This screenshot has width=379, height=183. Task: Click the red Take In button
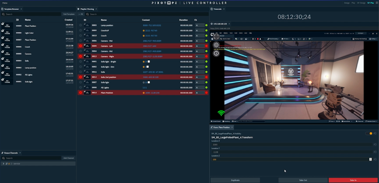[x=353, y=180]
